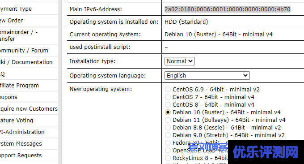Open Payment Type in sidebar
Screen dimensions: 304x164
(x=16, y=9)
